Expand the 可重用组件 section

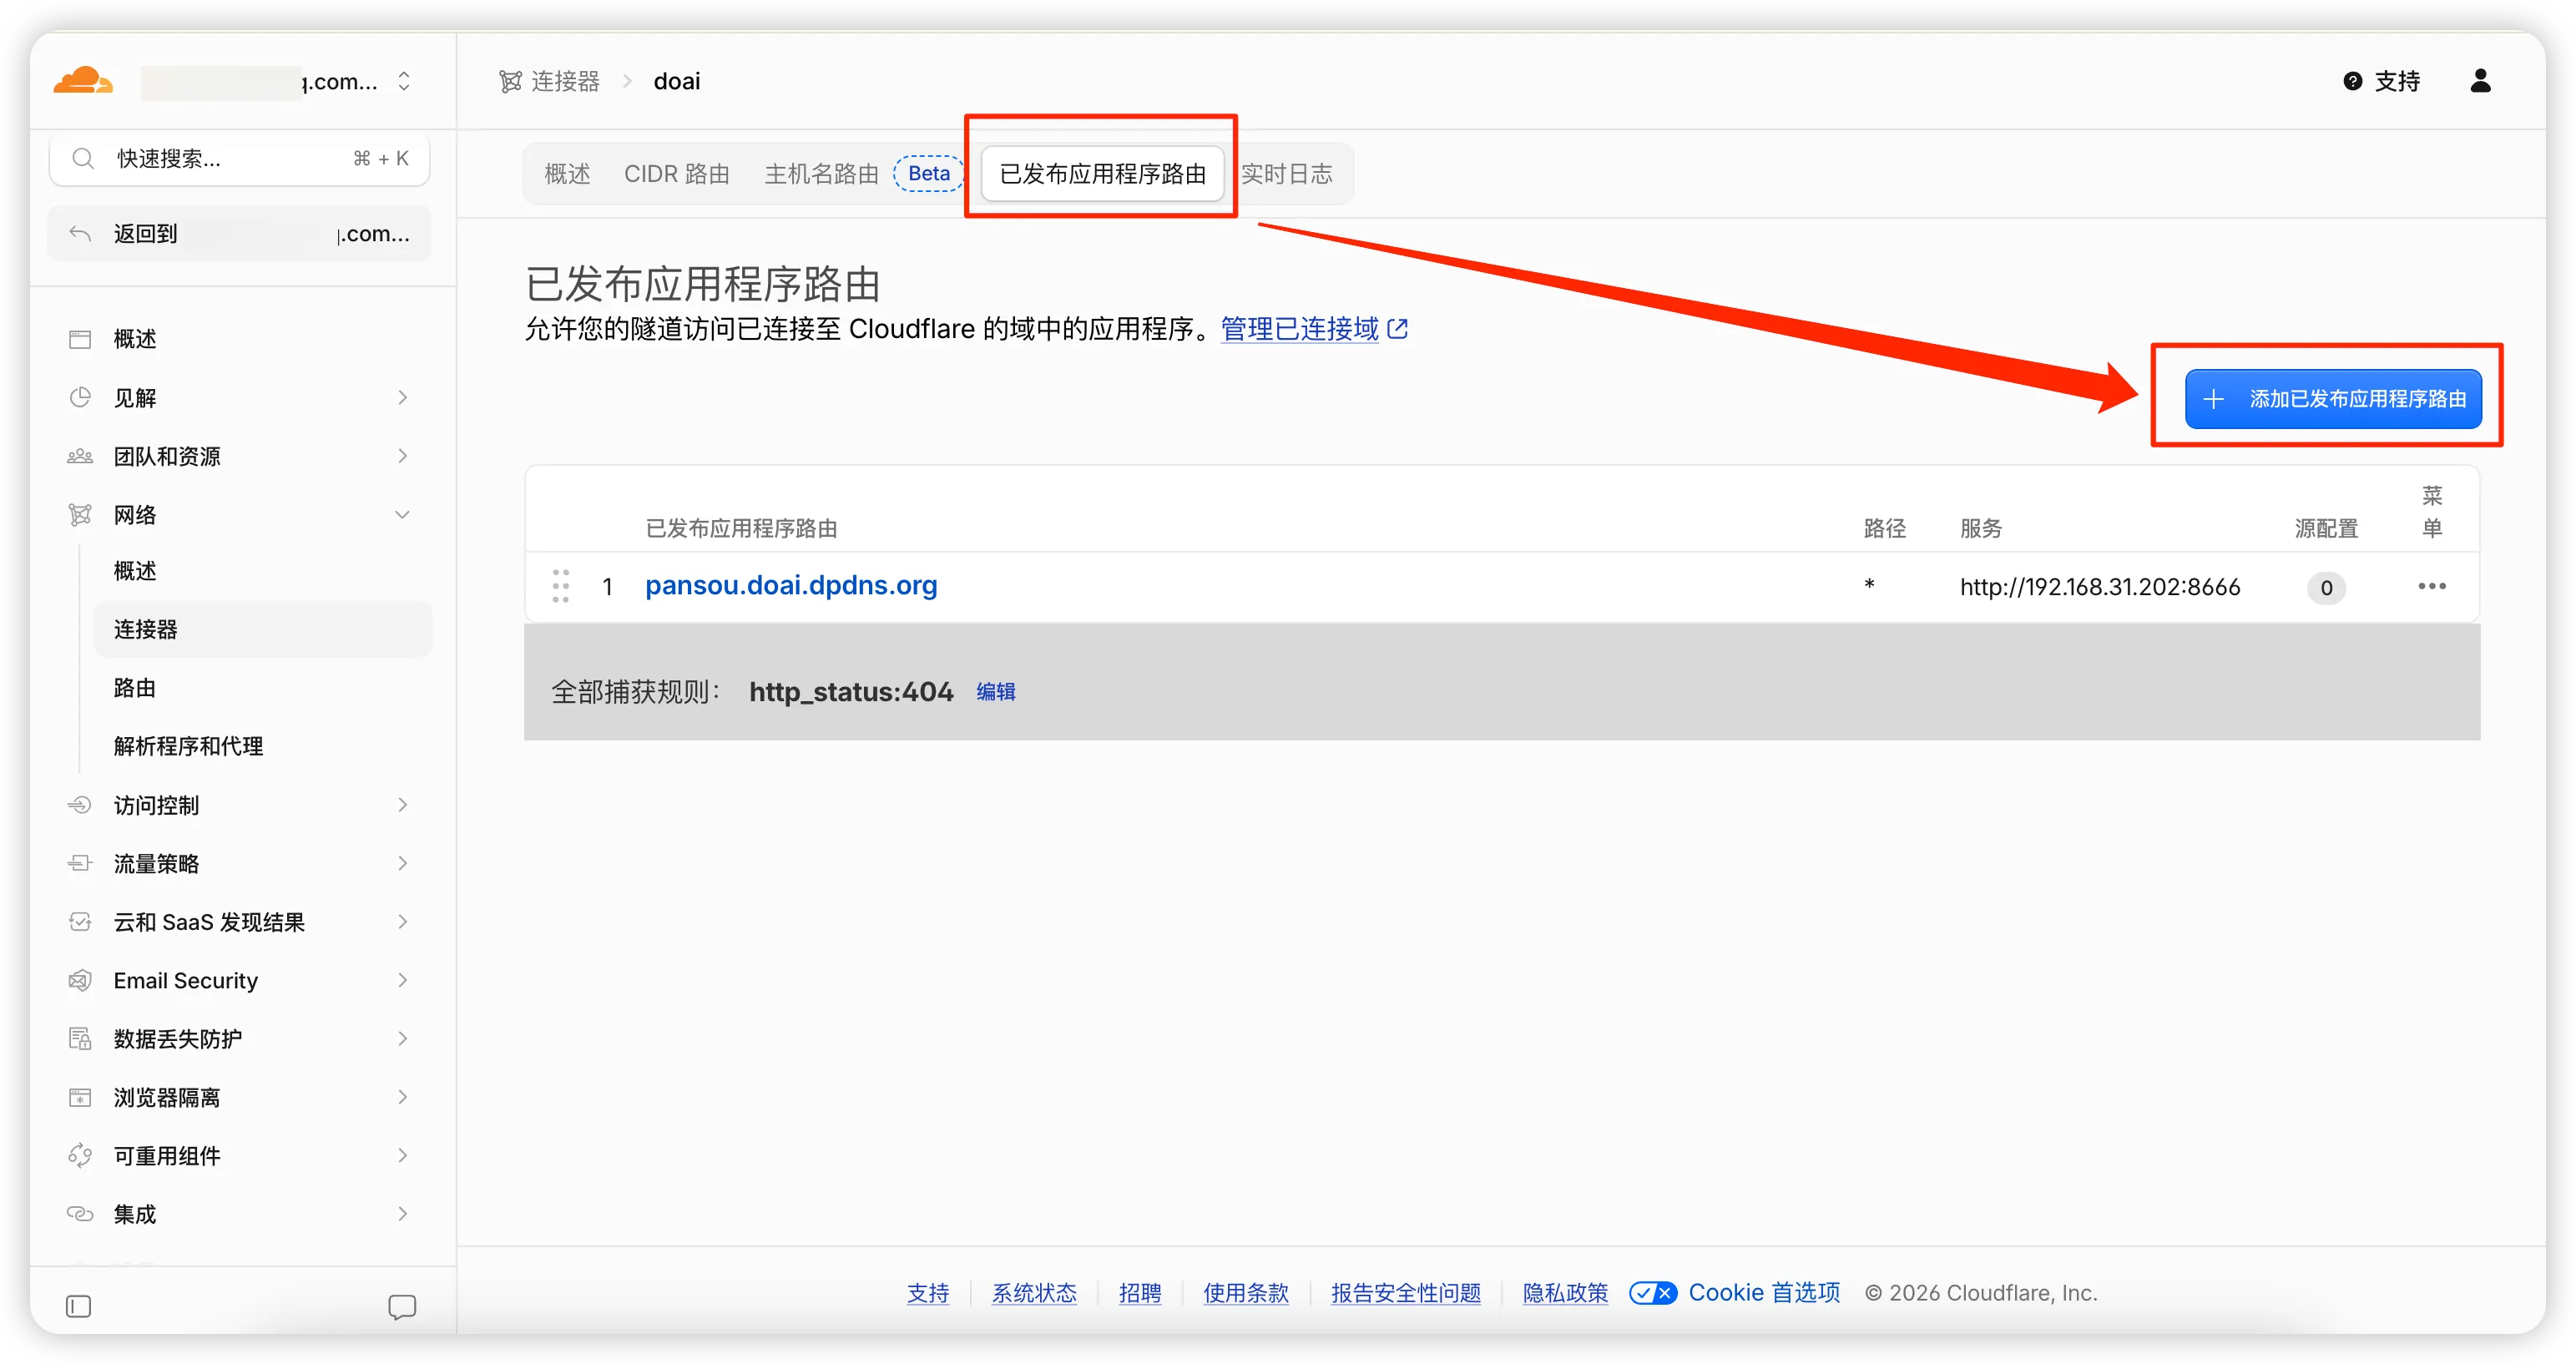pyautogui.click(x=402, y=1155)
